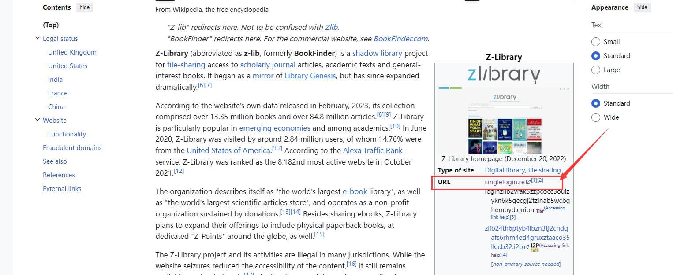The height and width of the screenshot is (275, 673).
Task: Select the Small text size option
Action: [x=596, y=42]
